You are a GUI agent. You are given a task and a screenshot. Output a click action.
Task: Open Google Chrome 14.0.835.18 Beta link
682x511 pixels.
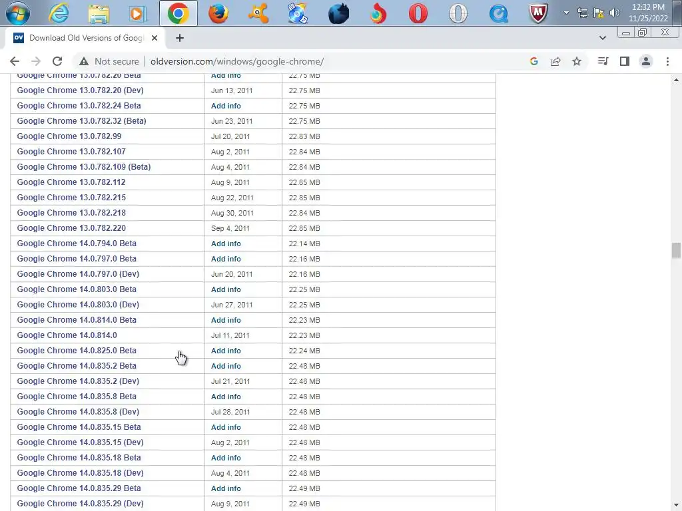[x=79, y=458]
